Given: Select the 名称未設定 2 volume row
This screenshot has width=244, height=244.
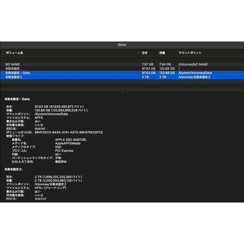Looking at the screenshot, I should tap(13, 77).
